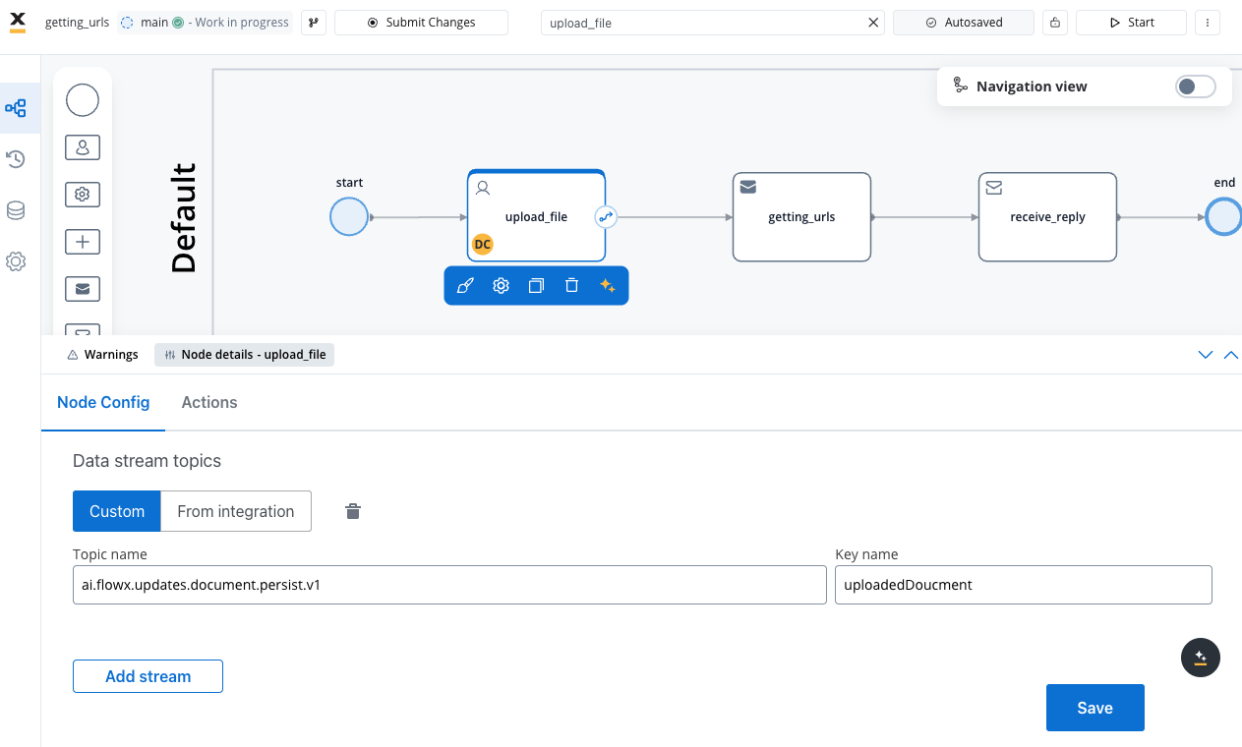Image resolution: width=1242 pixels, height=747 pixels.
Task: Click the branch icon button
Action: 314,23
